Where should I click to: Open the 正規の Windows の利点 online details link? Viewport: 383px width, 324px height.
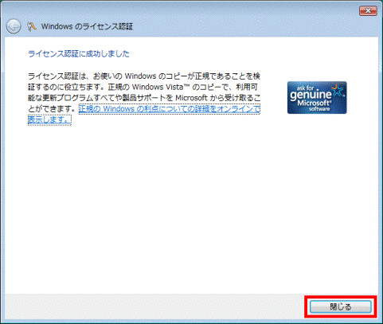click(170, 109)
